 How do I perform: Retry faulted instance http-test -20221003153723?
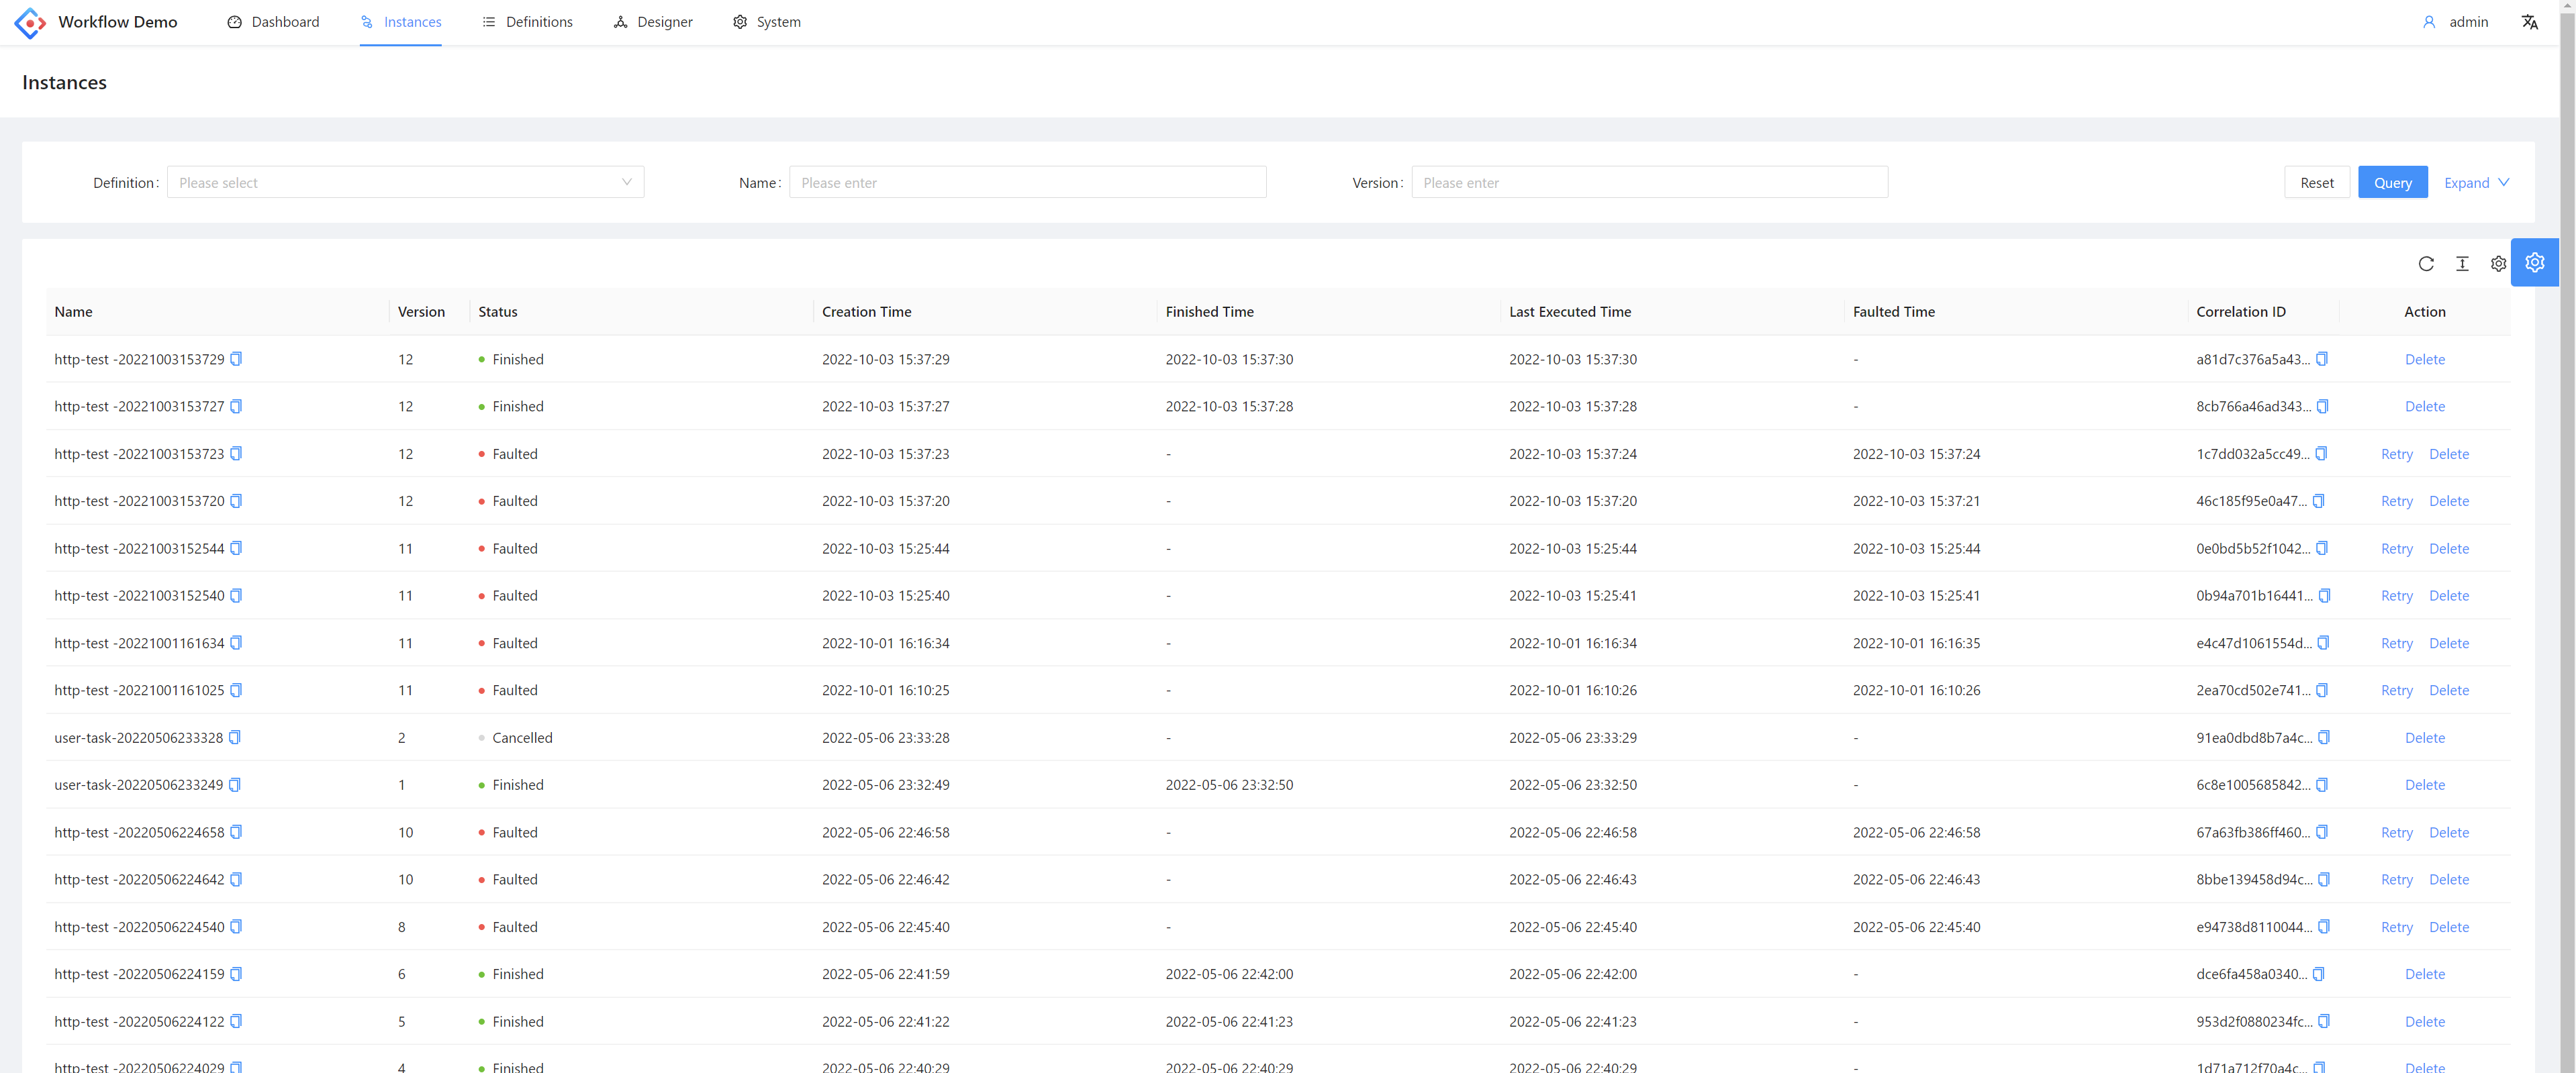click(2396, 454)
